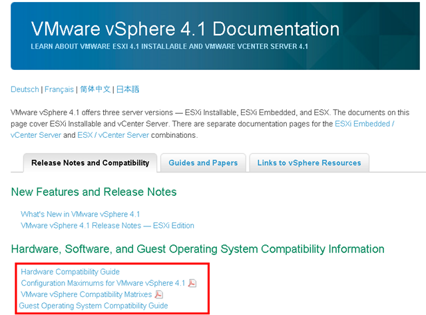The height and width of the screenshot is (315, 426).
Task: Open vSphere 4.1 Release Notes ESXi Edition
Action: click(108, 226)
